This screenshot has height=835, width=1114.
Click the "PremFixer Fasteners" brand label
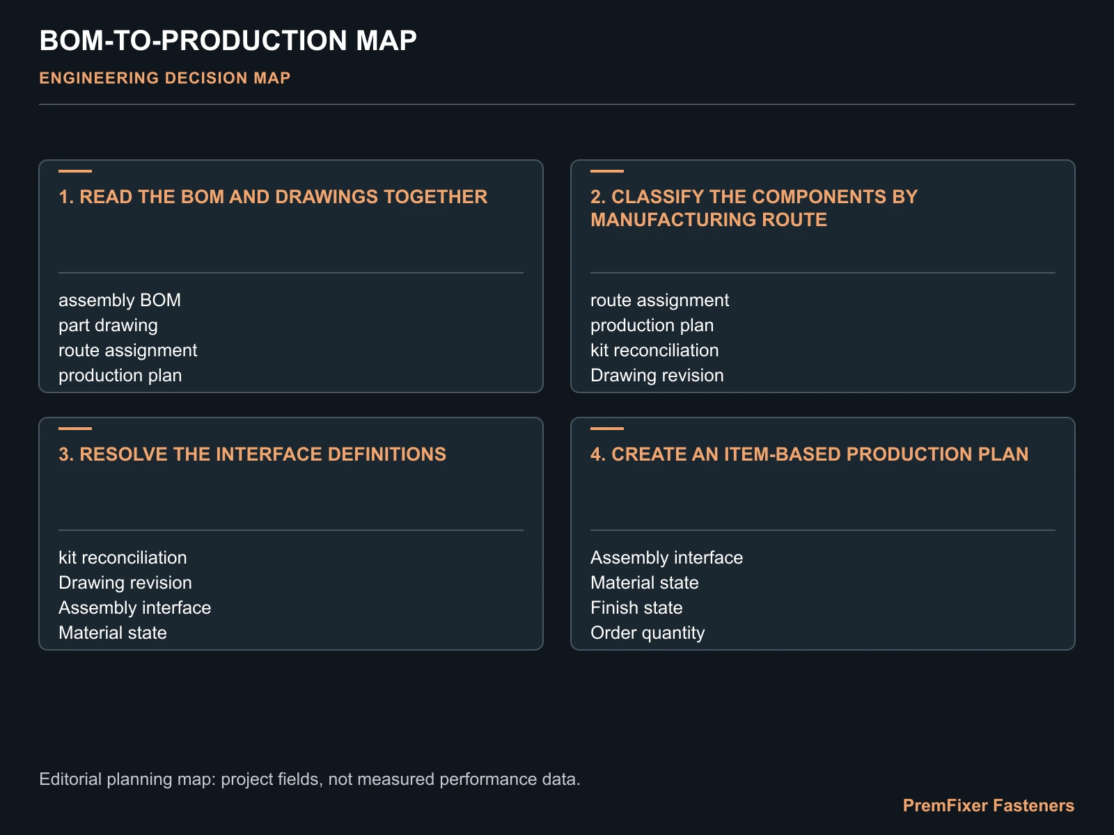point(988,805)
